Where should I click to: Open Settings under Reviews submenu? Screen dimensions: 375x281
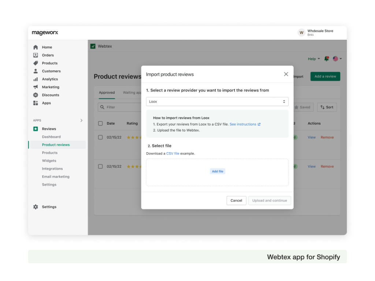49,184
